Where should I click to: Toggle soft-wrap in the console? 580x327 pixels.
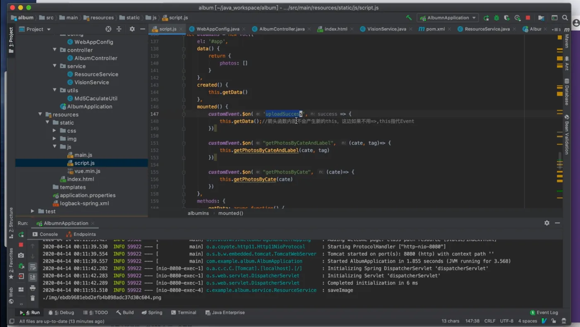(x=33, y=267)
